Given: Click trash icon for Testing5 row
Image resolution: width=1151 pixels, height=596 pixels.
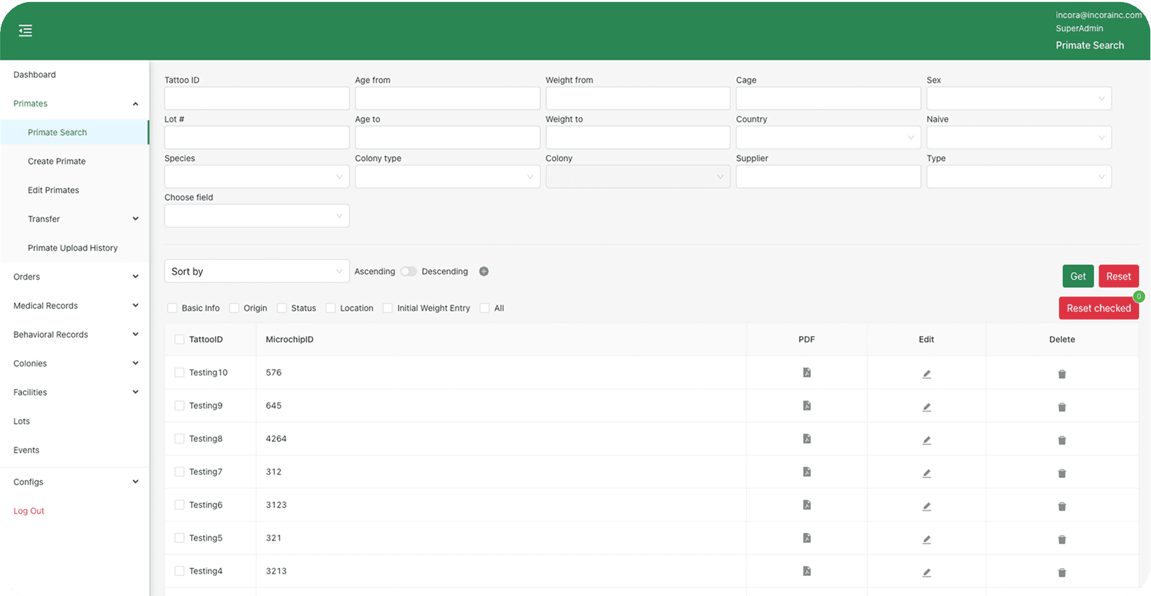Looking at the screenshot, I should coord(1061,540).
